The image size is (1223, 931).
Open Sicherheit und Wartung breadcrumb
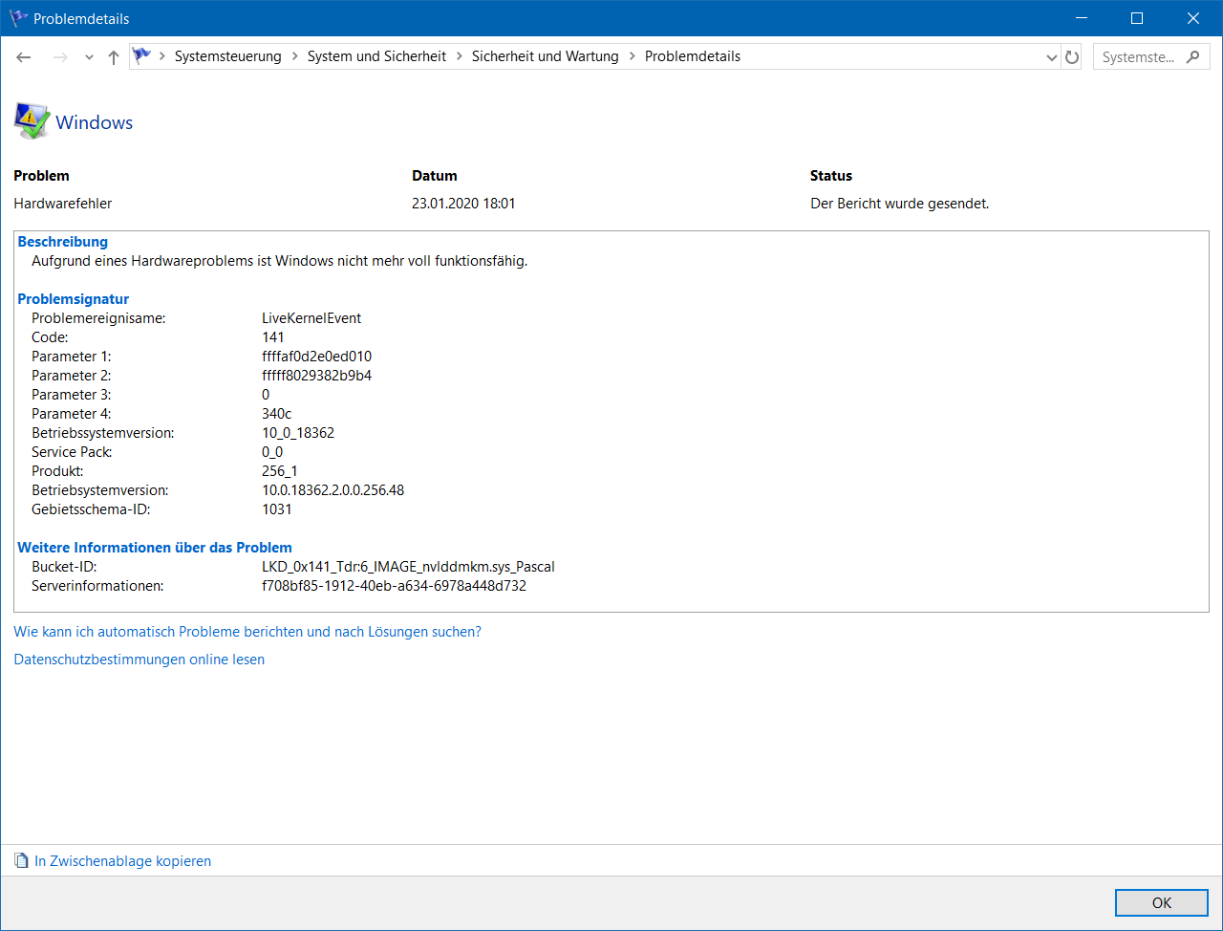tap(545, 56)
